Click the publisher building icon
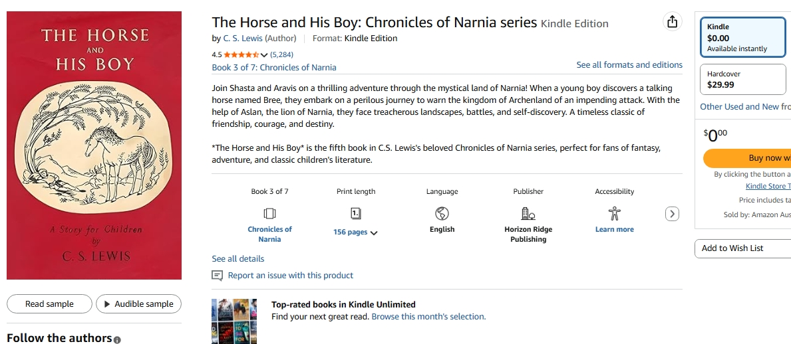791x344 pixels. pyautogui.click(x=528, y=213)
